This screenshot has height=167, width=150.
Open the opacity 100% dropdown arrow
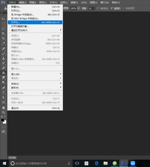(79, 8)
